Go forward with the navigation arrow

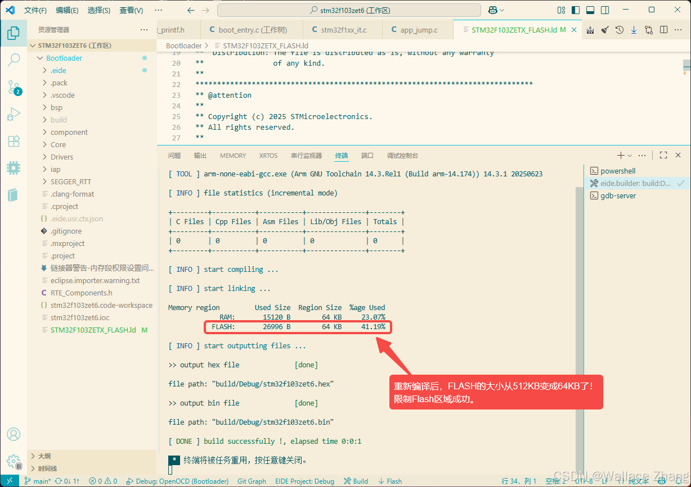pos(205,10)
